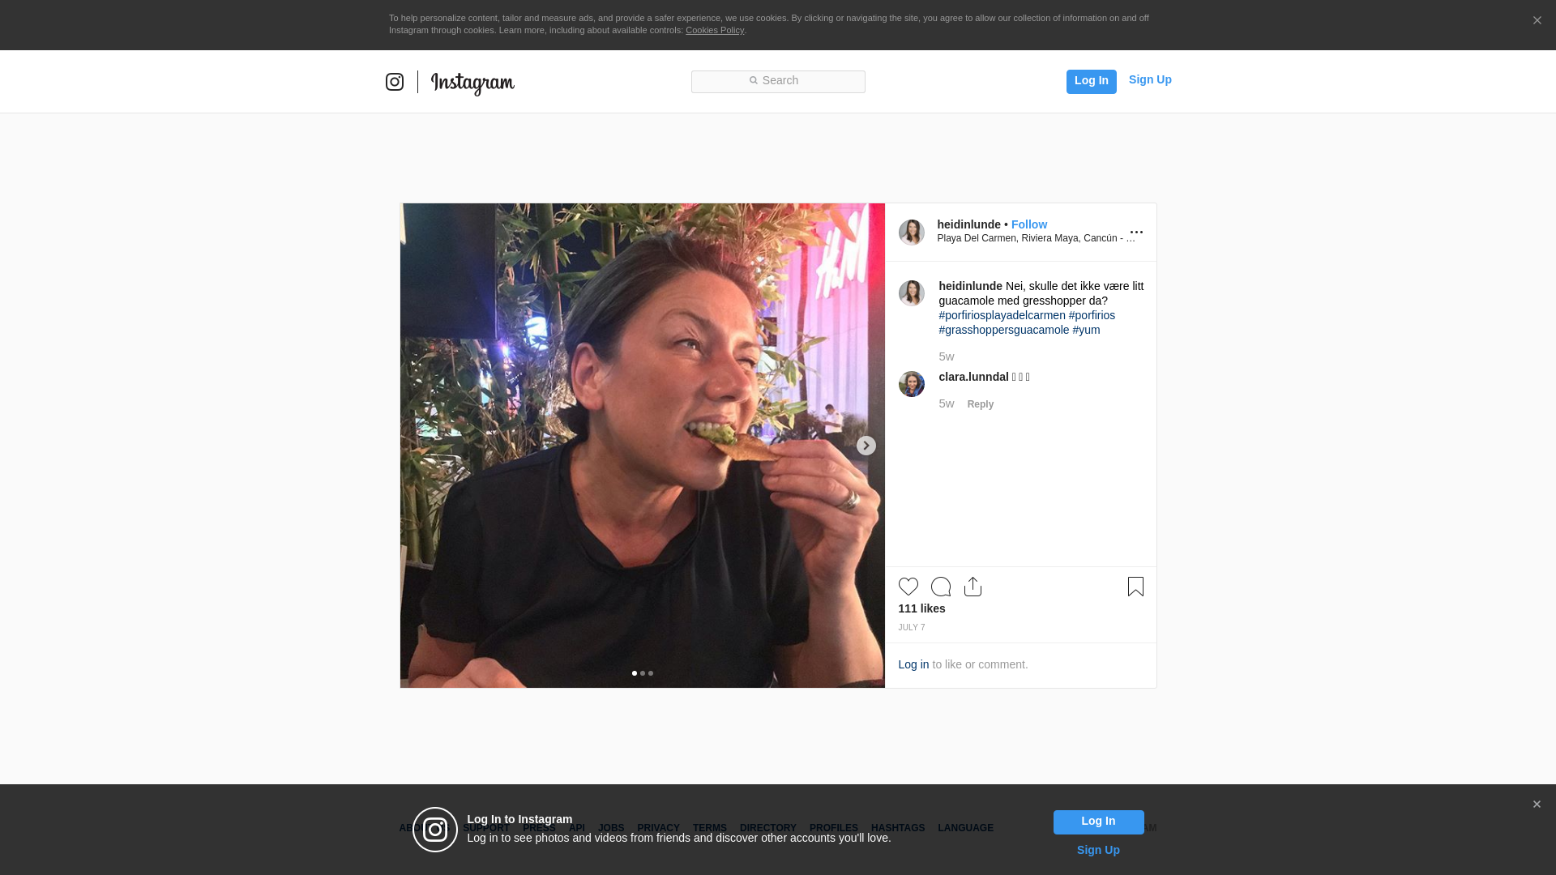
Task: Open the Sign Up link in header
Action: pyautogui.click(x=1150, y=79)
